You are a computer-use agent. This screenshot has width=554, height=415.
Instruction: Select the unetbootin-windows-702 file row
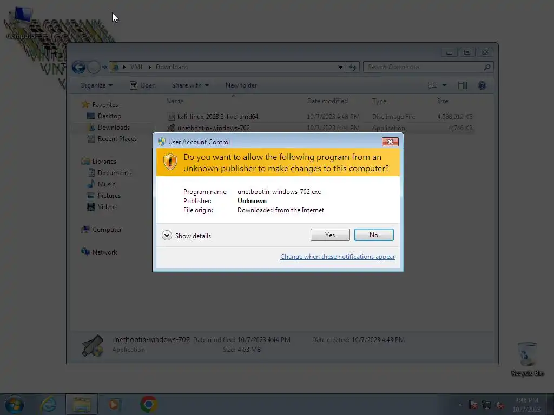[x=320, y=128]
